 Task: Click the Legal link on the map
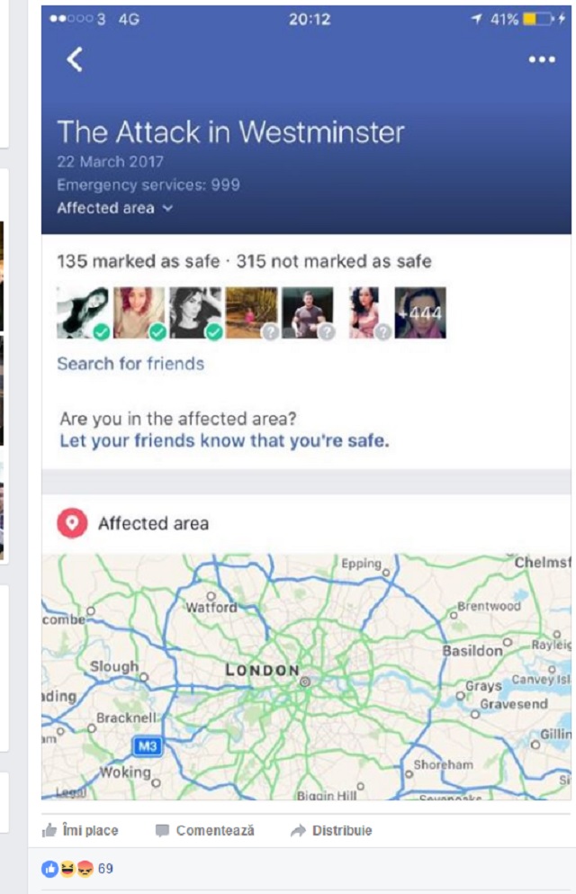70,792
